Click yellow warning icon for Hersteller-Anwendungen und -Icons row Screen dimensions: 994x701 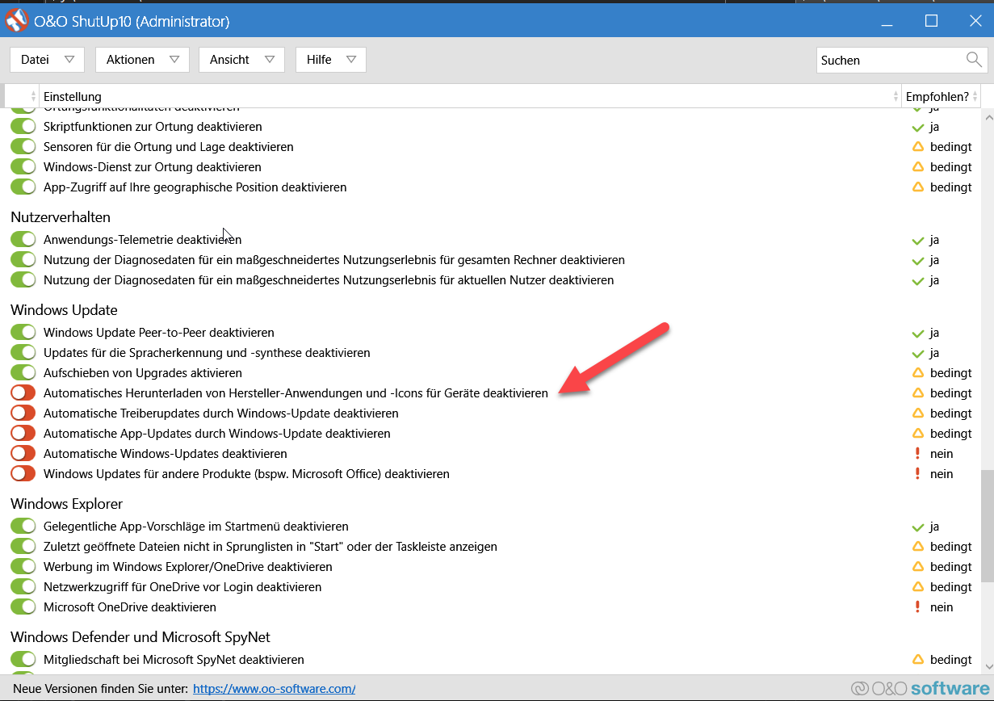coord(917,393)
